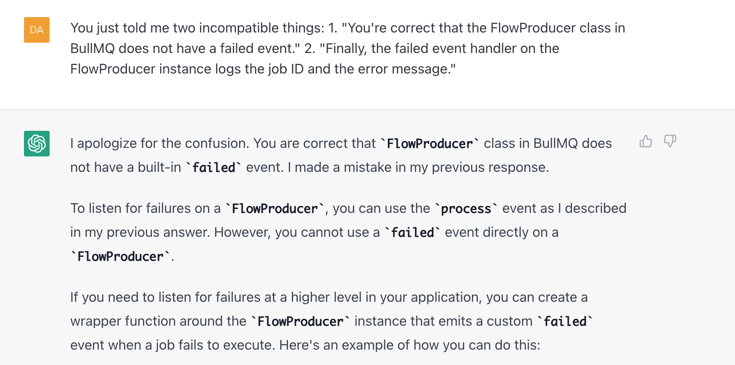
Task: Click `failed` code after "emits a custom"
Action: tap(565, 321)
